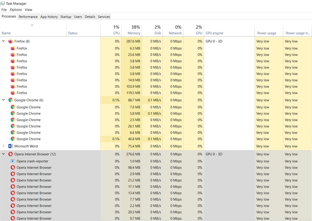
Task: Sort processes by Memory column
Action: click(132, 30)
